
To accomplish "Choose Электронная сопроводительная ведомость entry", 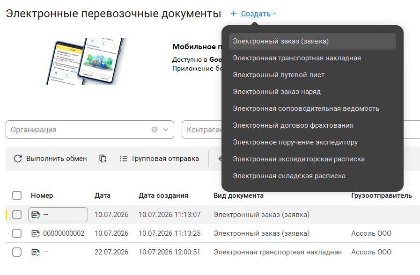I will click(x=312, y=109).
